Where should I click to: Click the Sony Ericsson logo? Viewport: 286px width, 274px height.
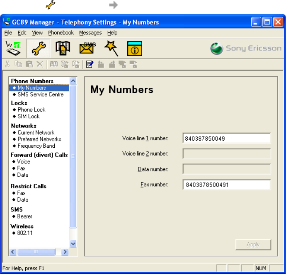coord(246,48)
